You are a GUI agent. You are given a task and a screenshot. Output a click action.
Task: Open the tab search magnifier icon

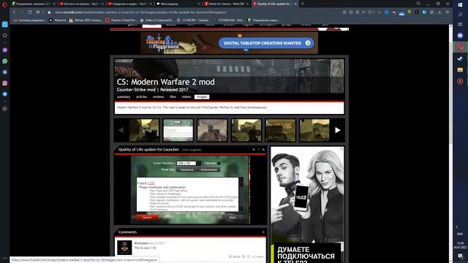point(418,4)
